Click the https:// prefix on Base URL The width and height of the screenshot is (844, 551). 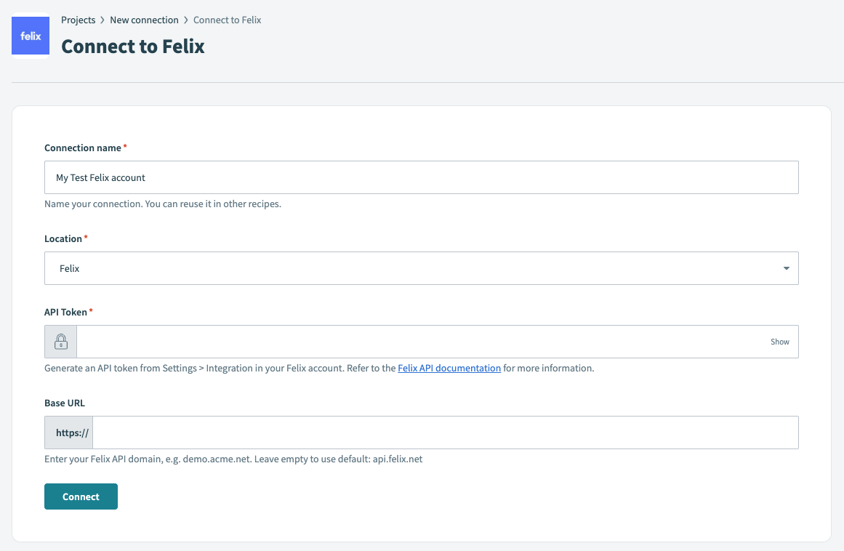point(72,433)
